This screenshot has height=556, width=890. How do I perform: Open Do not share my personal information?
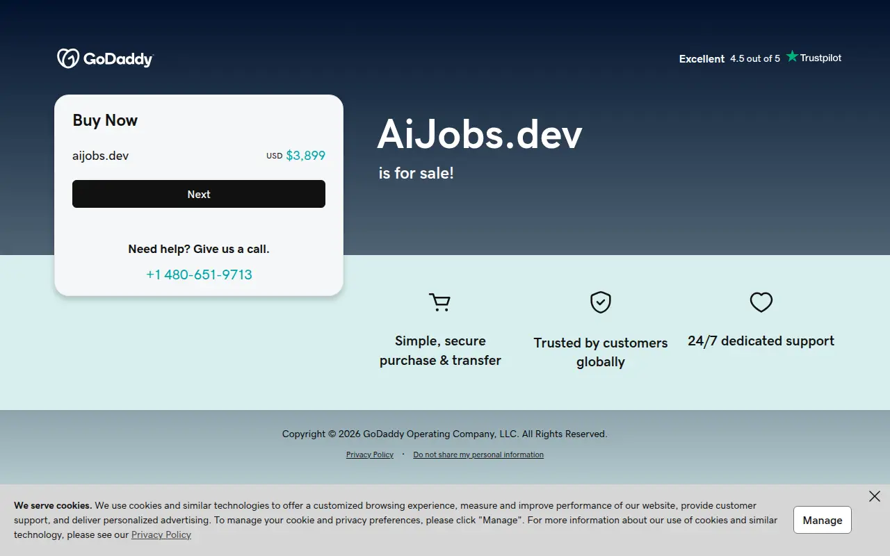pos(478,455)
